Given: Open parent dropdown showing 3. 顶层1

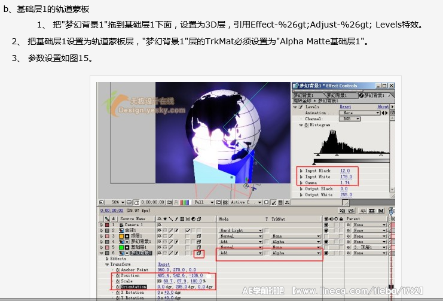Looking at the screenshot, I should pos(369,247).
